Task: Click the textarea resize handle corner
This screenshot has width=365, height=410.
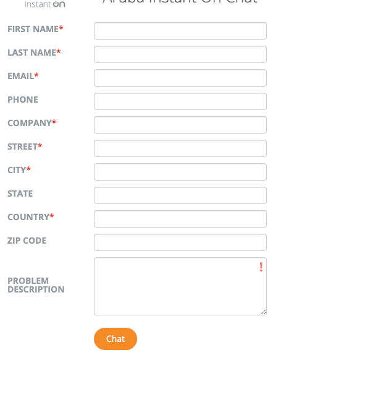Action: tap(264, 312)
